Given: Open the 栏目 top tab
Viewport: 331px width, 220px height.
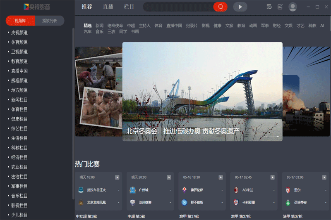Looking at the screenshot, I should (129, 7).
